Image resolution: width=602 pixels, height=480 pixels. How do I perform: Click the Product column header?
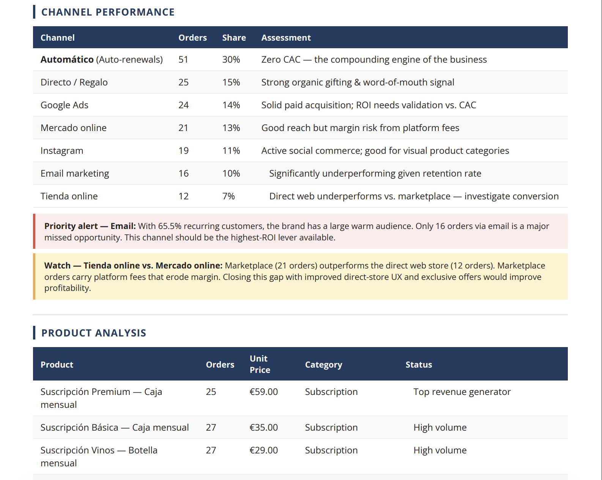coord(57,365)
